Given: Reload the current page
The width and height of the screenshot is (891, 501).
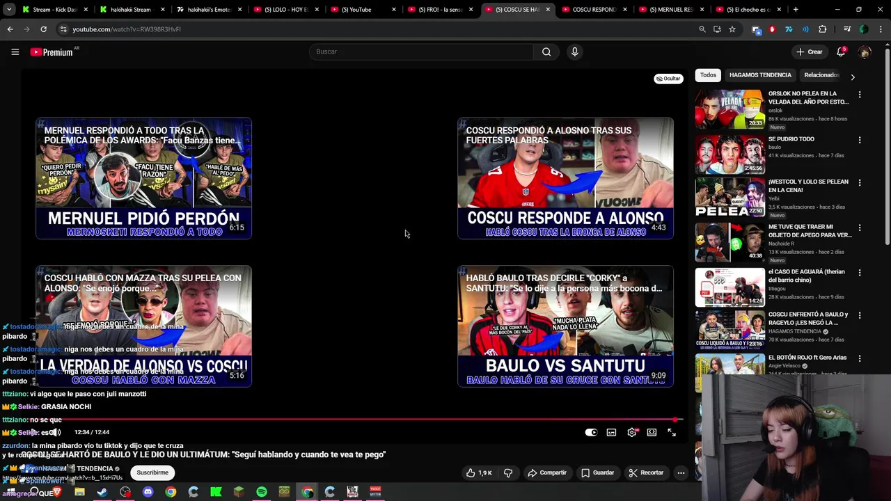Looking at the screenshot, I should click(43, 29).
